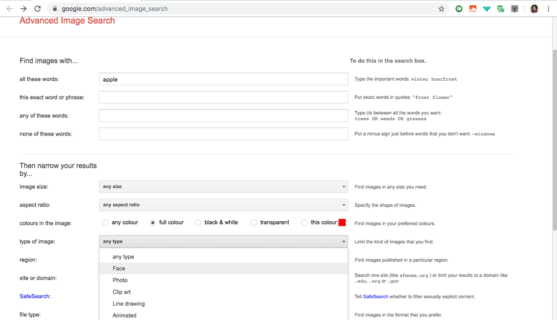Click the green shield extension icon
557x320 pixels.
coord(500,8)
